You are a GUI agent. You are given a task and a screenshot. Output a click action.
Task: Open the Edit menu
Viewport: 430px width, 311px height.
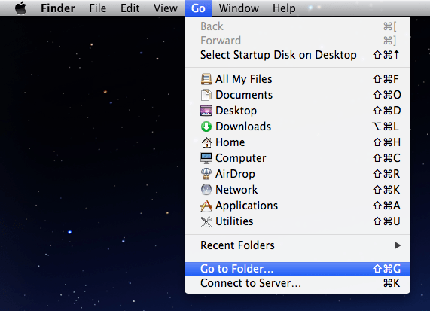pyautogui.click(x=130, y=8)
